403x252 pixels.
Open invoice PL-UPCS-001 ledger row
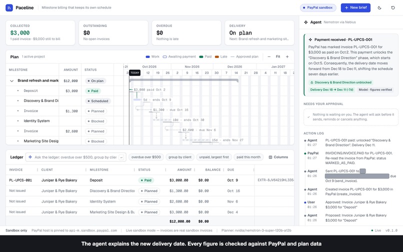click(x=150, y=180)
